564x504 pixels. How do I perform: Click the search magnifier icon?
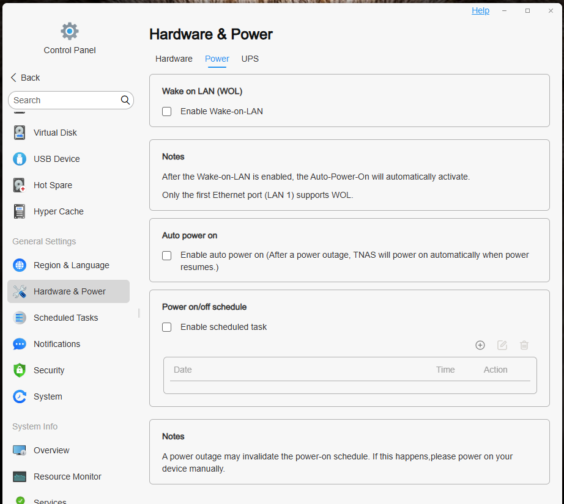pyautogui.click(x=125, y=100)
